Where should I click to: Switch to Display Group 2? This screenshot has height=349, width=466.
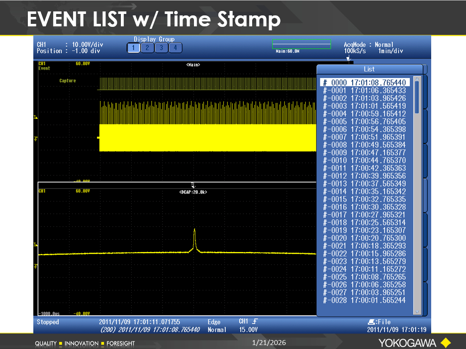(x=147, y=48)
